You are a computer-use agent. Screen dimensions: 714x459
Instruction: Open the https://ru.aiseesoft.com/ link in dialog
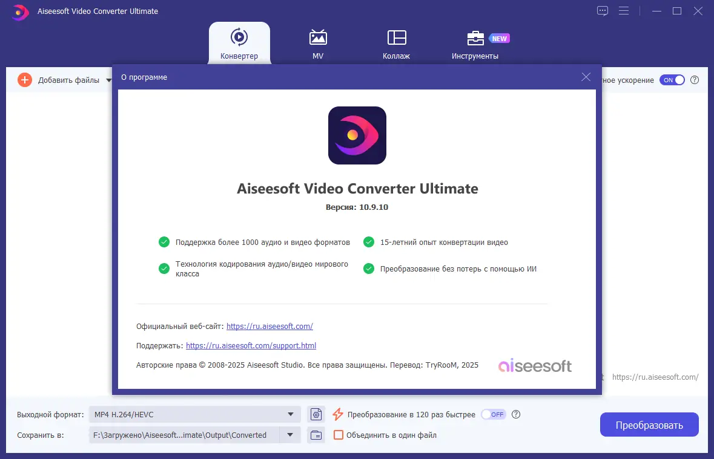269,326
